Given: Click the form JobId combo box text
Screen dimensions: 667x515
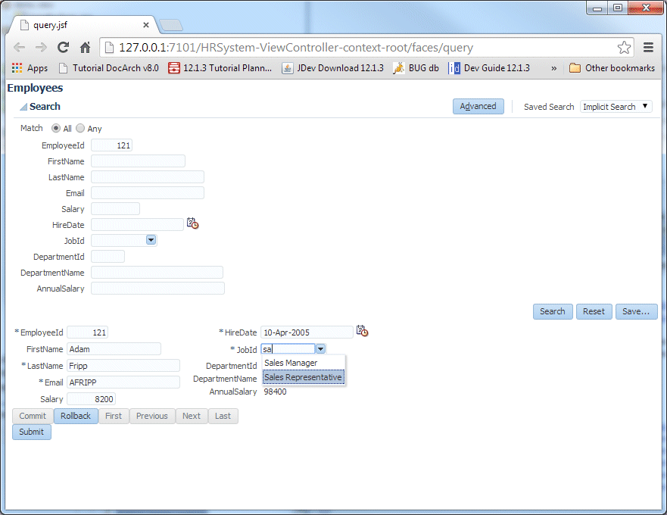Looking at the screenshot, I should [288, 349].
